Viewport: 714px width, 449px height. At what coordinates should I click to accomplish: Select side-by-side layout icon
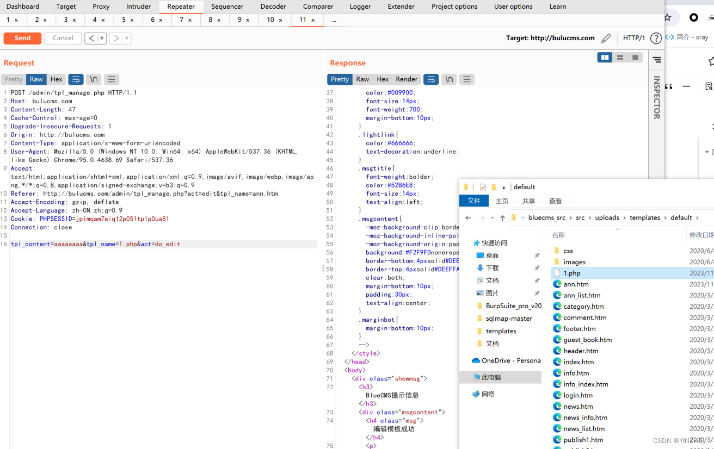605,58
